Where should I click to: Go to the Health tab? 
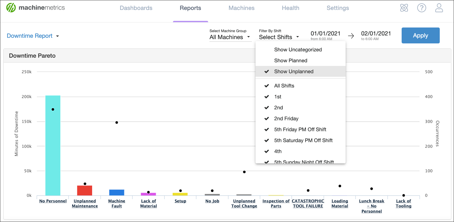click(291, 8)
